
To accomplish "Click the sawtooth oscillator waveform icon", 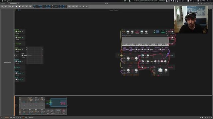I will (x=124, y=50).
